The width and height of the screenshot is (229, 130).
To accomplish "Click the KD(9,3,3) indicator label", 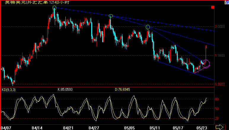I will pyautogui.click(x=9, y=90).
